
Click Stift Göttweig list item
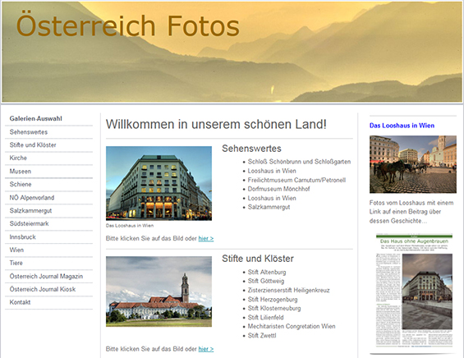point(266,281)
